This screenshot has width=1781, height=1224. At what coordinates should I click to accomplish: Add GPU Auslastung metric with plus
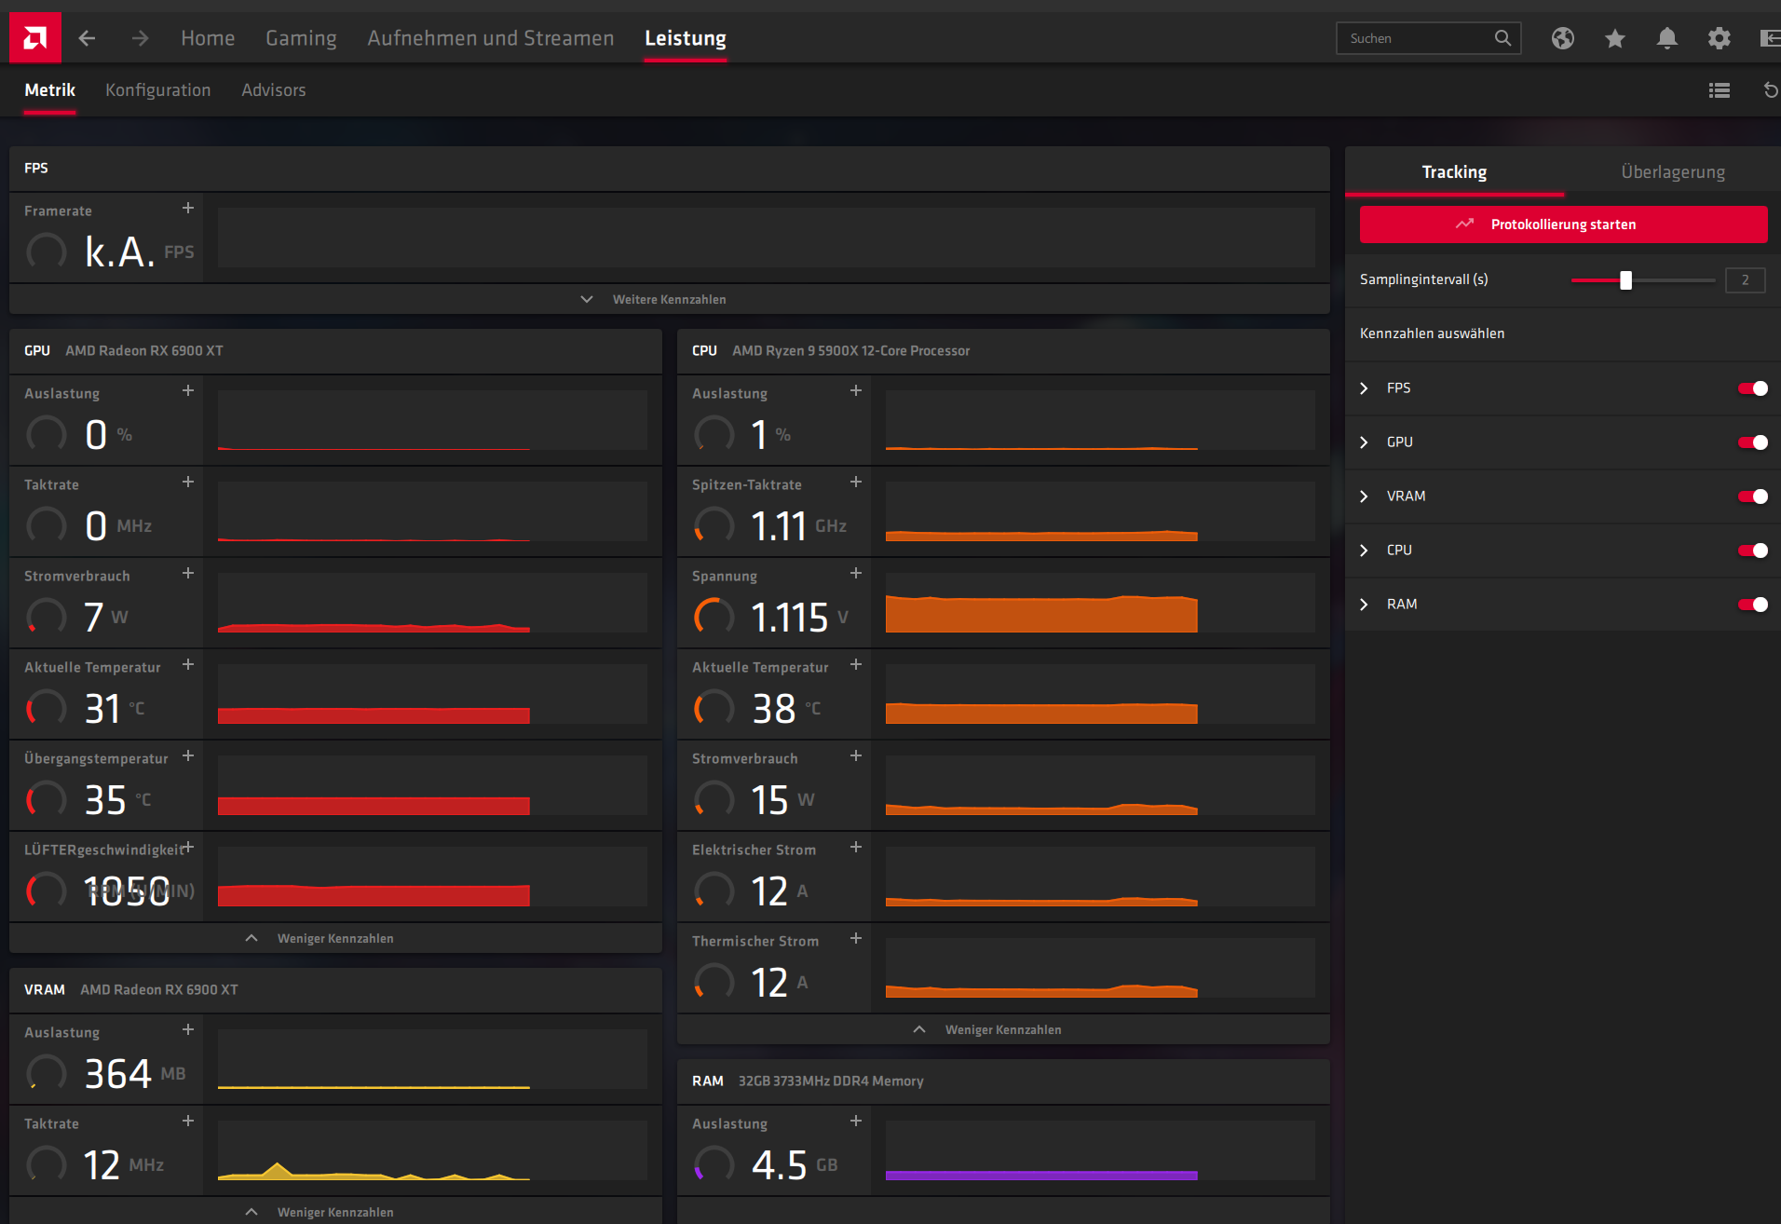[x=188, y=390]
